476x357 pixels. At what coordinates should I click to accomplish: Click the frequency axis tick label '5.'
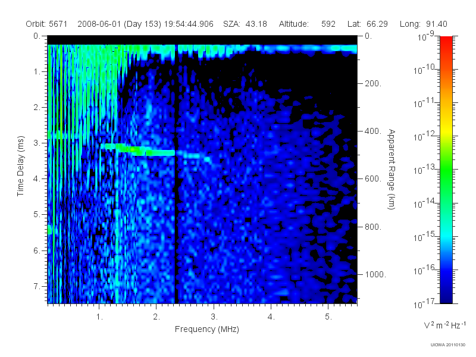click(x=328, y=317)
